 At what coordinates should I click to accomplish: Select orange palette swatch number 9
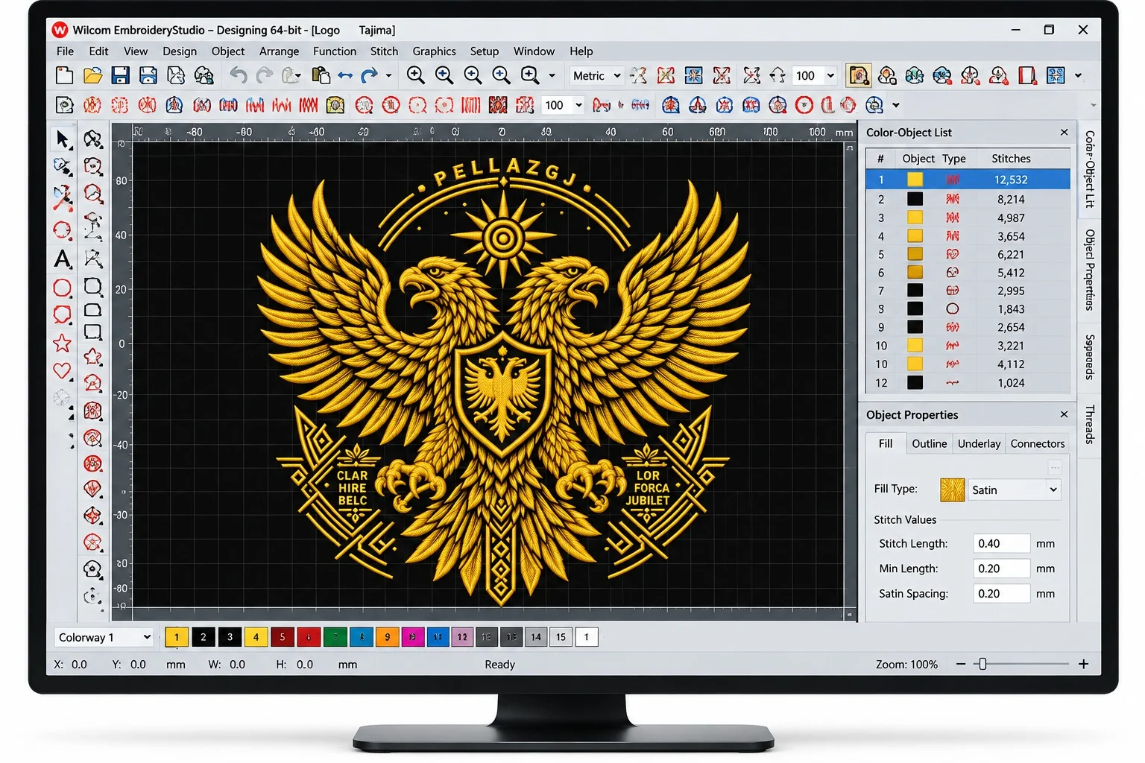(387, 637)
